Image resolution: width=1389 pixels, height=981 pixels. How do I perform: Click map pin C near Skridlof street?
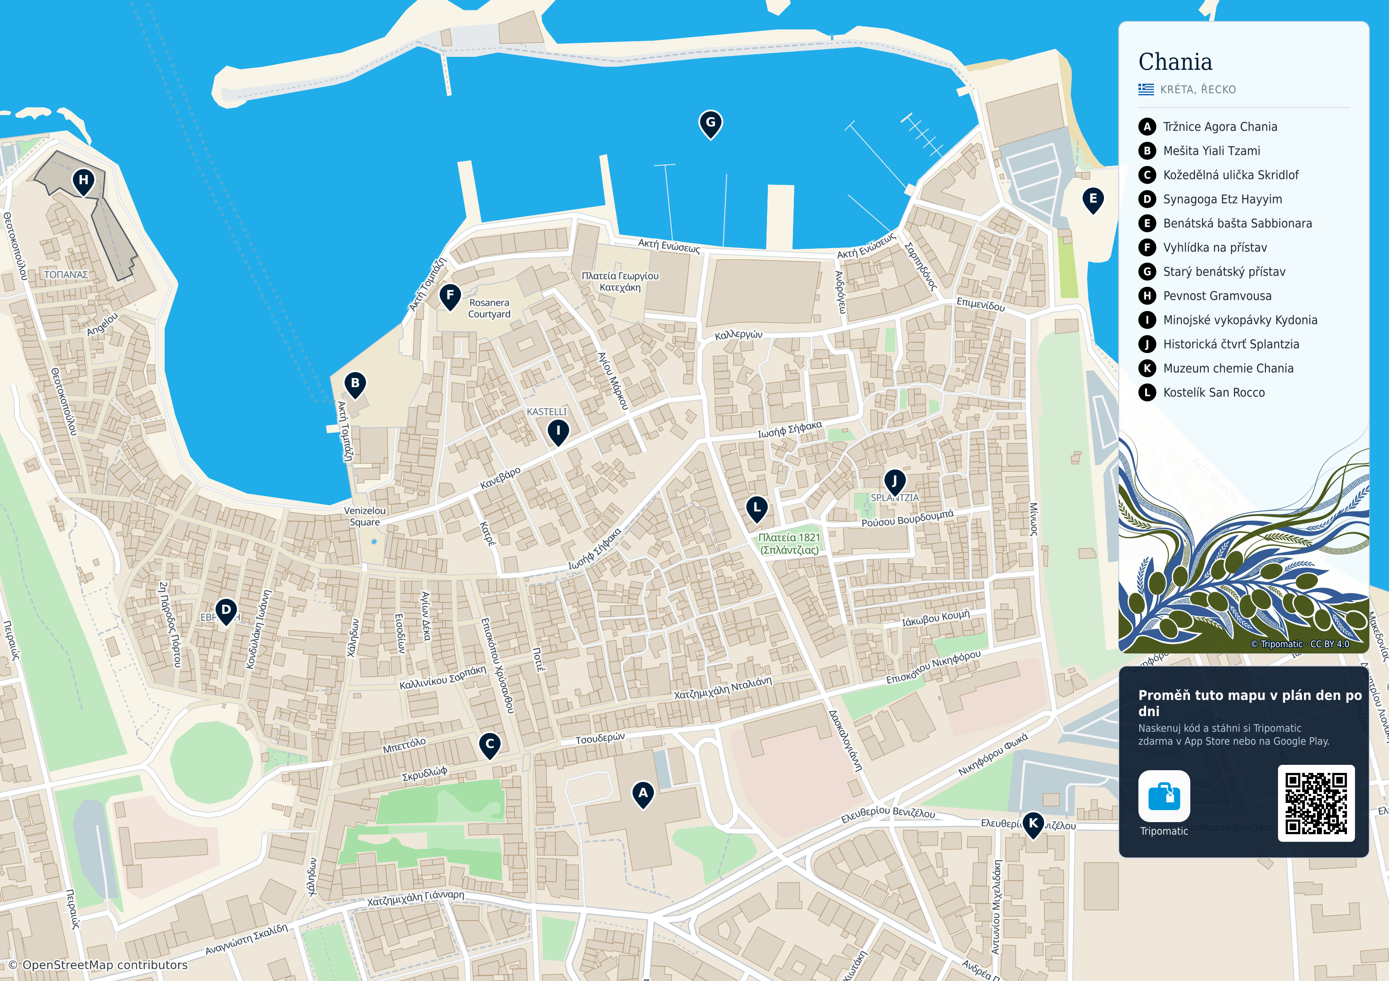(490, 746)
